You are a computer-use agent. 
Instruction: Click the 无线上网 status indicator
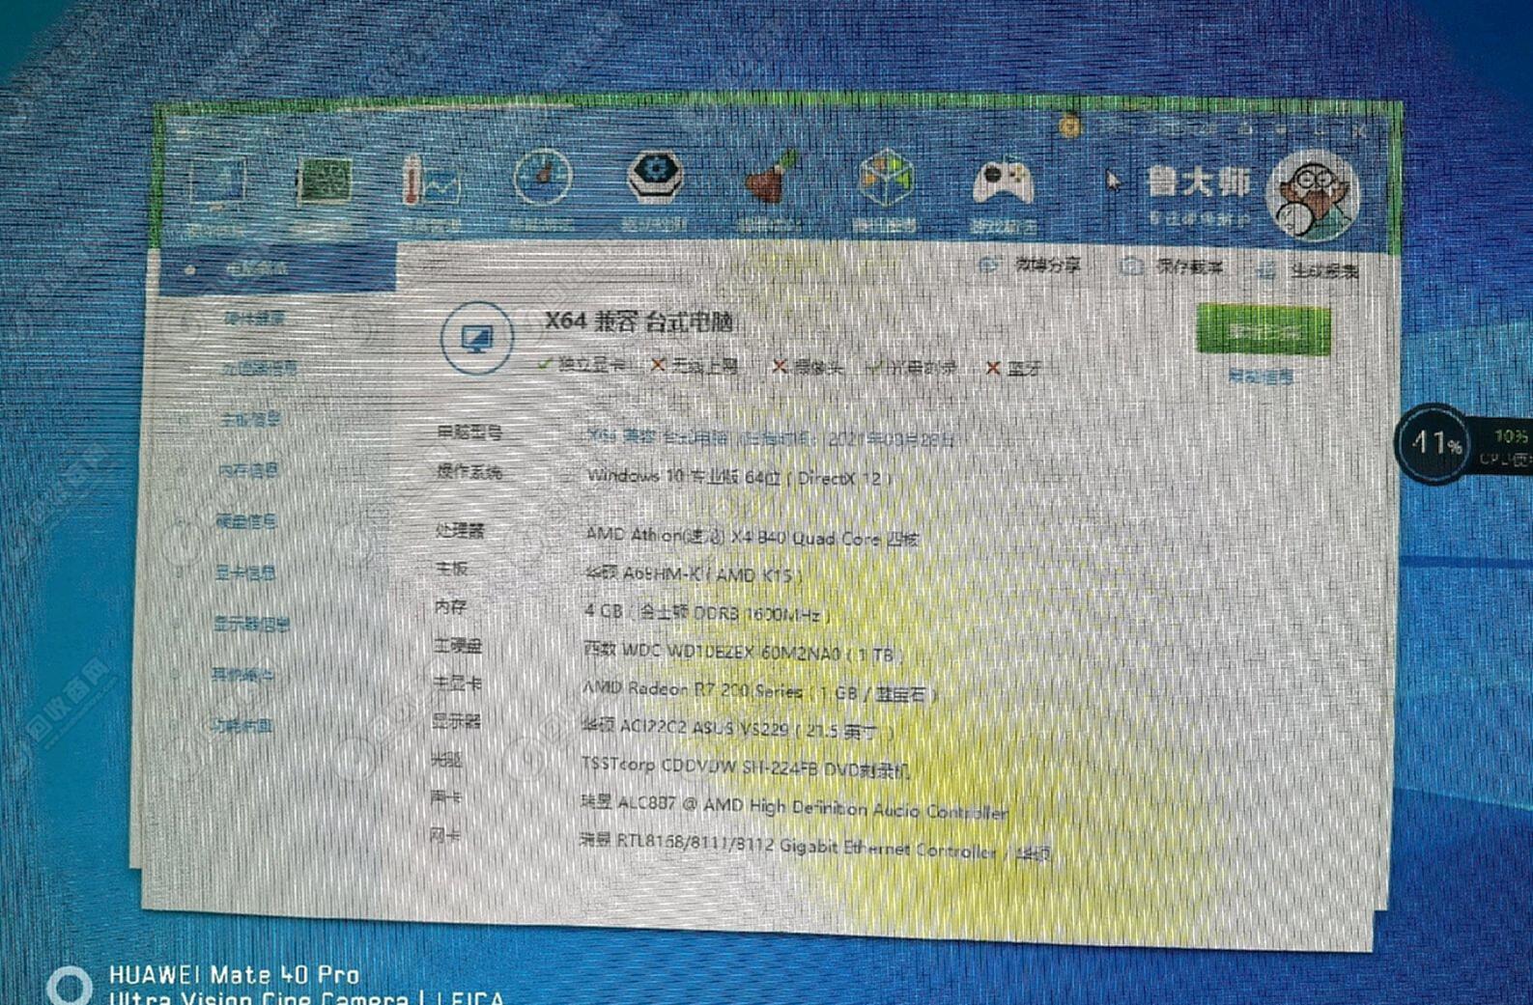click(x=696, y=365)
